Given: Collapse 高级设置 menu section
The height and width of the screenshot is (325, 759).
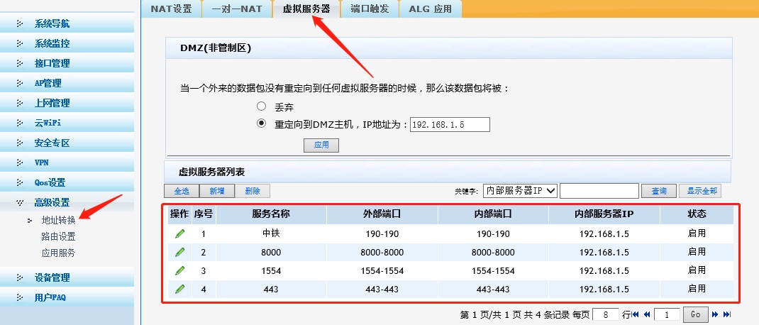Looking at the screenshot, I should coord(67,202).
